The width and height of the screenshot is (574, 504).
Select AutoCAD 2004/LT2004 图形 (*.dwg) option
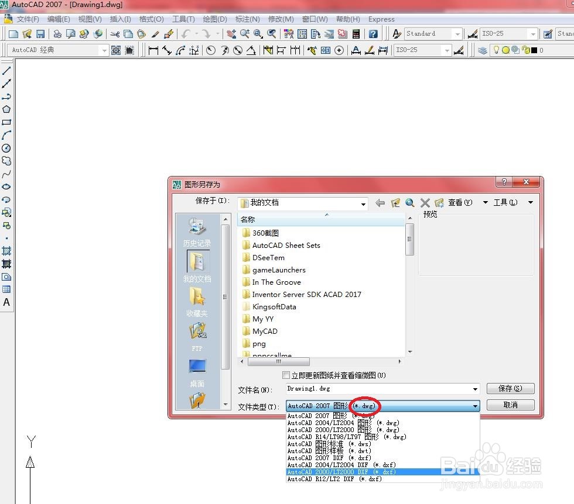(382, 423)
